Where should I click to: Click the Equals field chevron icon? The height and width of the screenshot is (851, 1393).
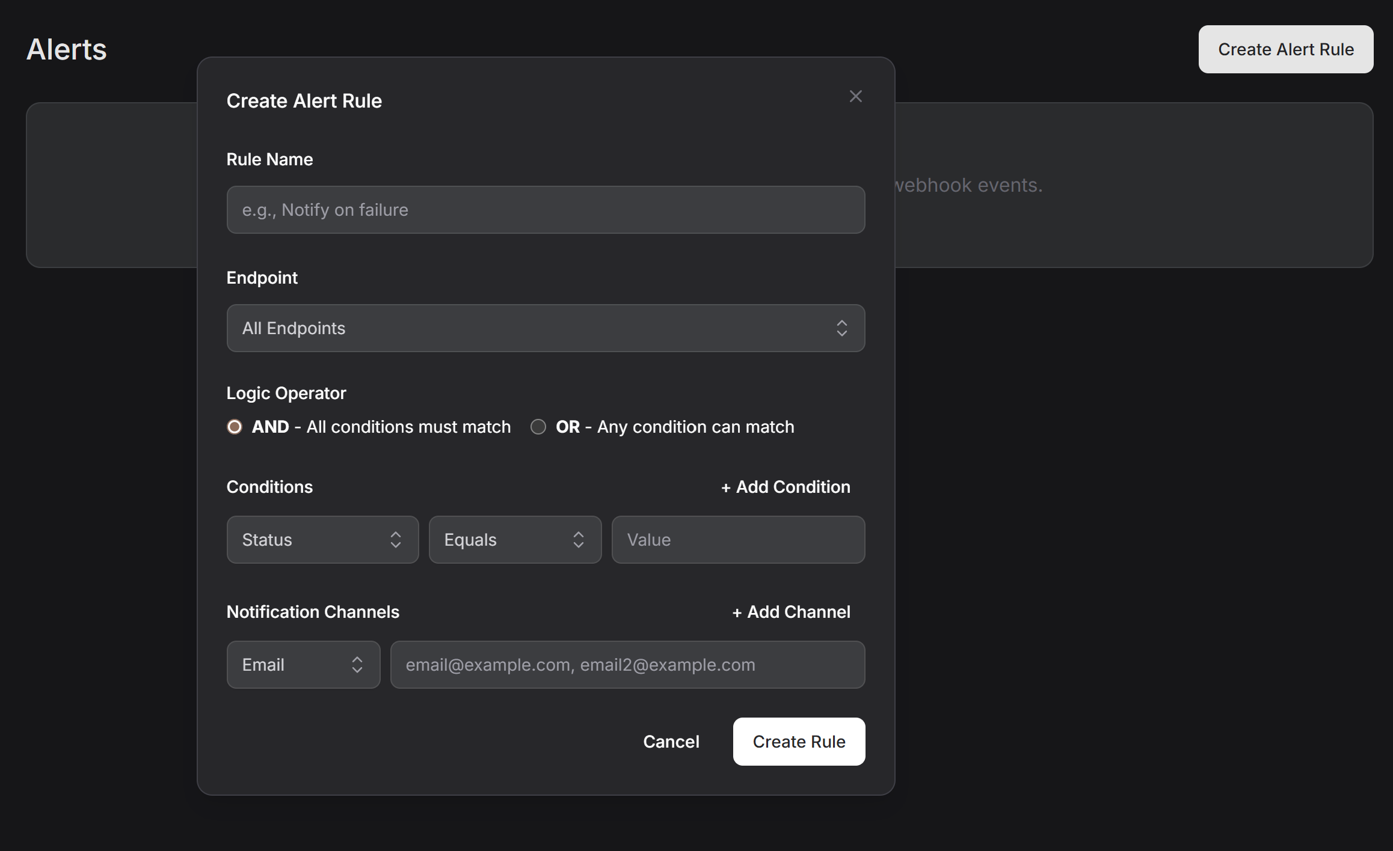(578, 540)
